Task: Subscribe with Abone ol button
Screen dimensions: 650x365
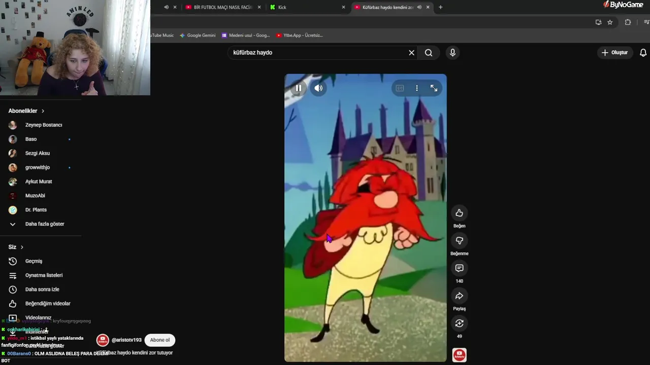Action: (160, 340)
